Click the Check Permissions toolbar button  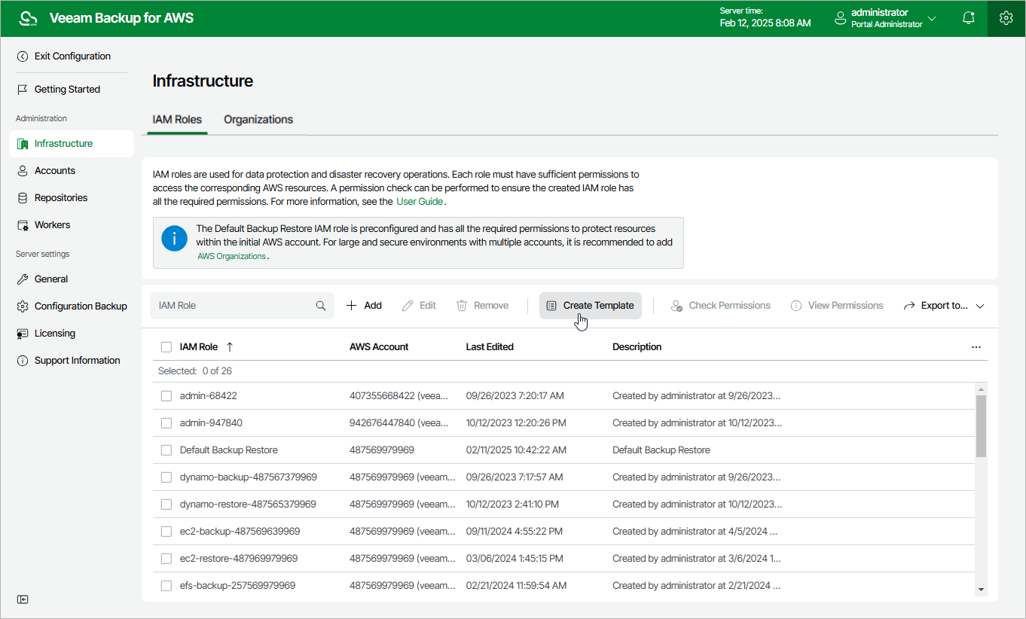[720, 306]
